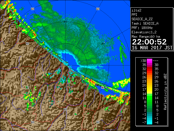Pick the bright green legend band
The height and width of the screenshot is (131, 174).
click(150, 98)
